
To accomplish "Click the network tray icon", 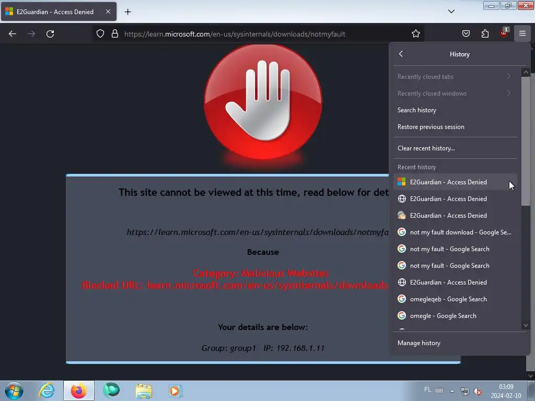I will tap(464, 391).
